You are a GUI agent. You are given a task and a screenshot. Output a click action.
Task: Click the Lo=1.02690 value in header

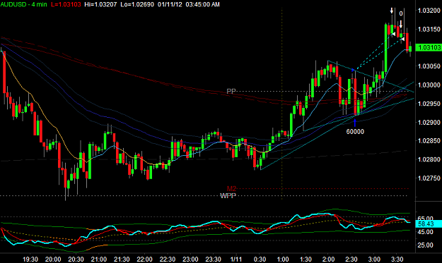(x=137, y=4)
